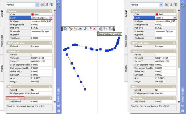
Task: Open Layer dropdown showing elektr_l
Action: pyautogui.click(x=175, y=18)
